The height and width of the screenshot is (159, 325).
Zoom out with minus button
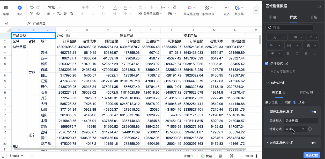242,156
